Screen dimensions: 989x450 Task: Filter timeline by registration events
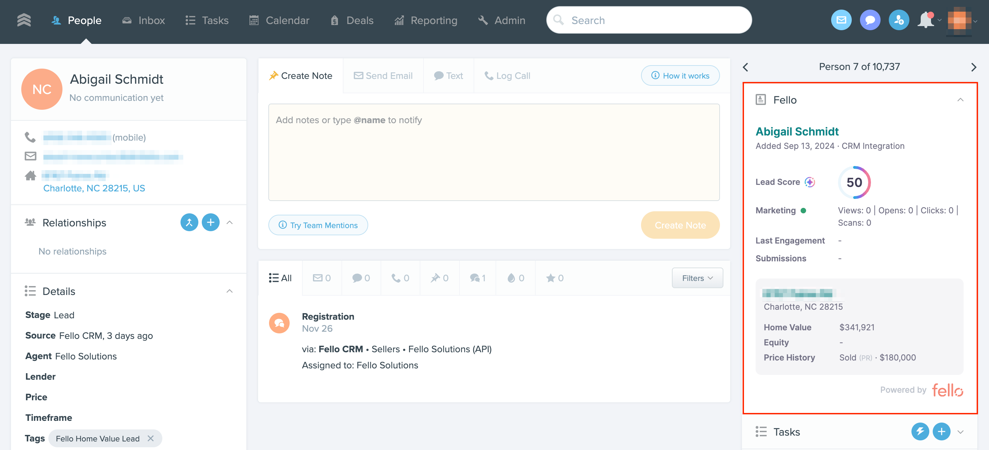point(477,278)
